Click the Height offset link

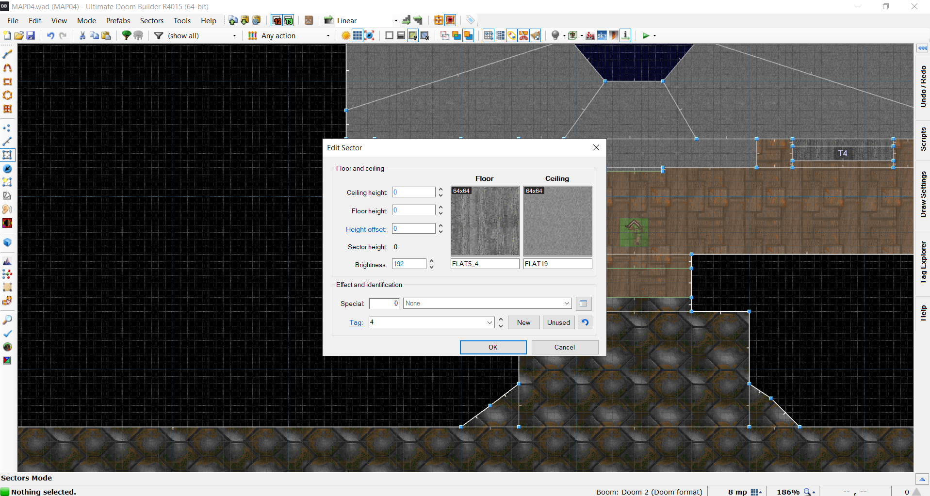(366, 229)
